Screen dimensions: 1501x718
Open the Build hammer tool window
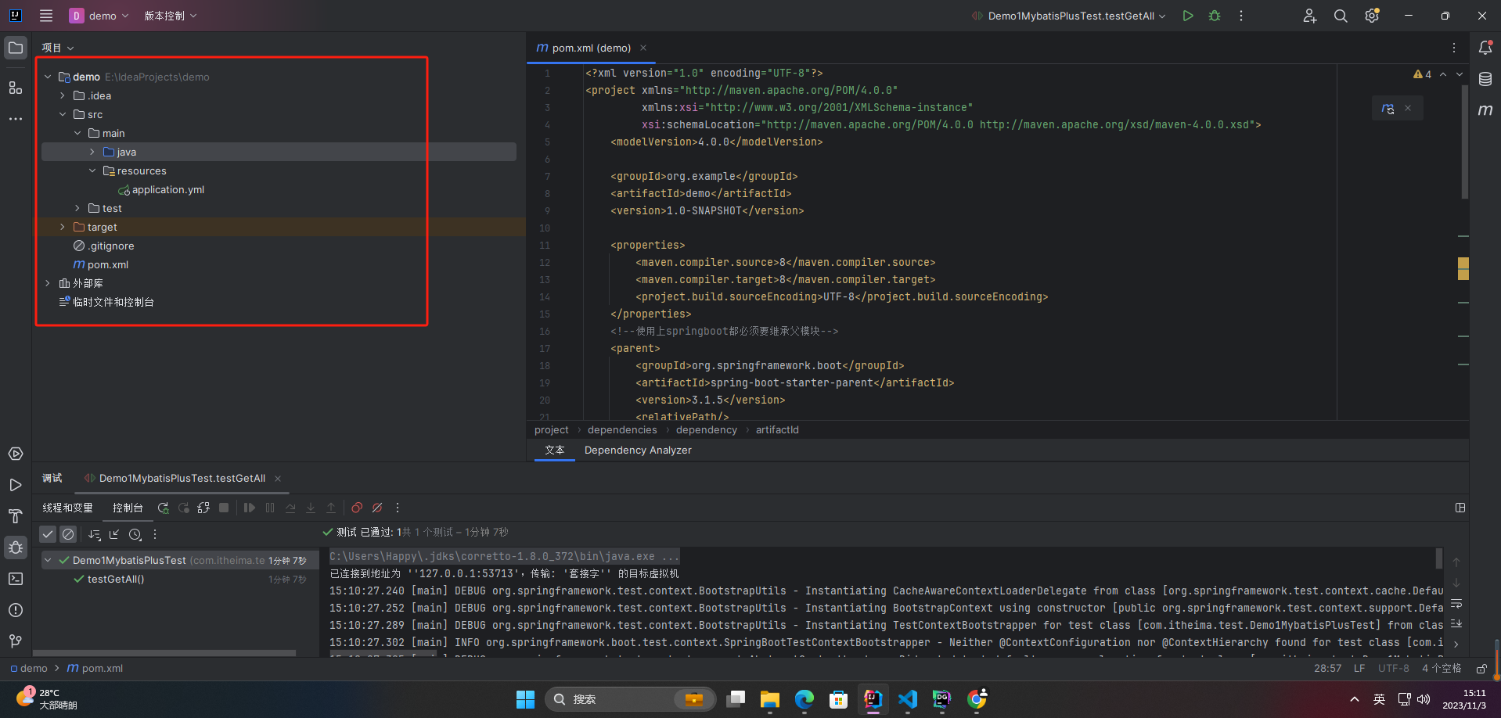click(x=16, y=516)
